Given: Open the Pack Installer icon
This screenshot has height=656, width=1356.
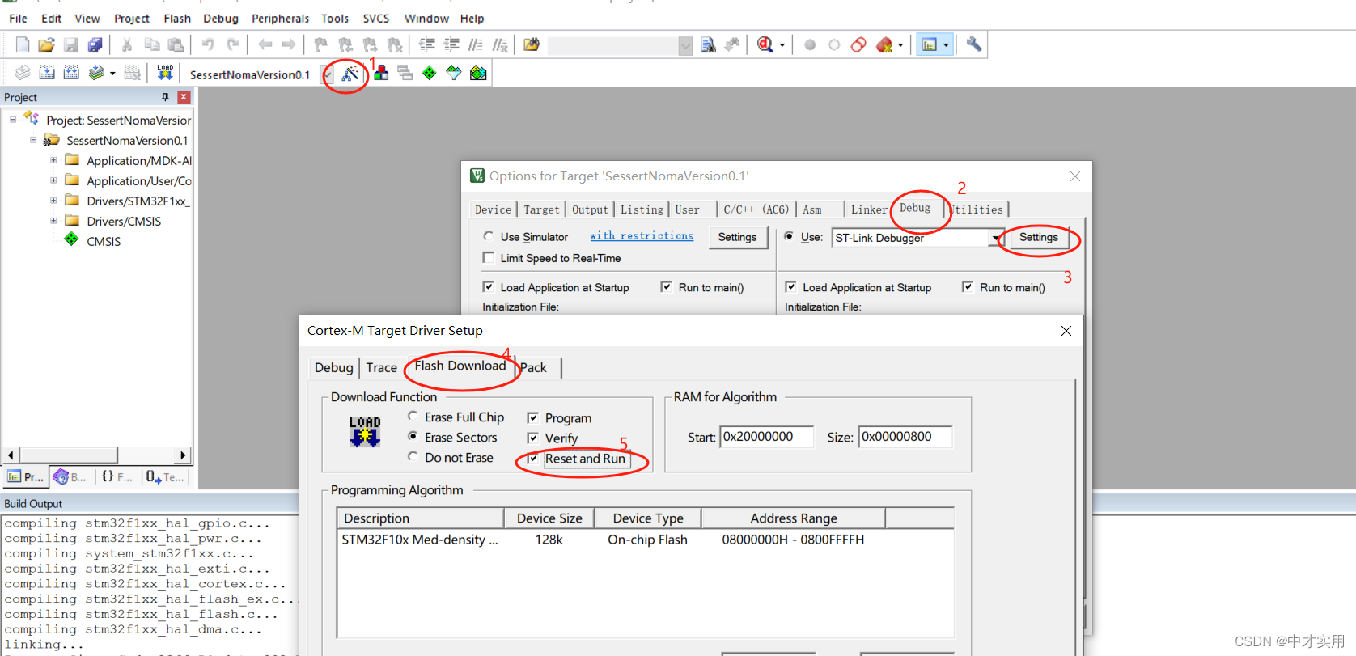Looking at the screenshot, I should click(x=478, y=73).
